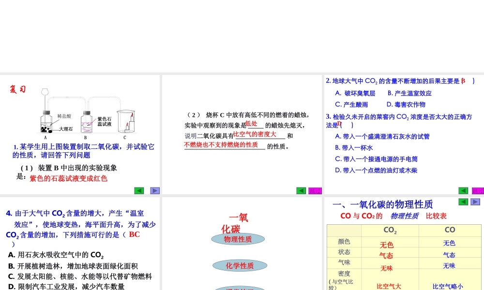Click option D. 毒害农作物

point(406,104)
